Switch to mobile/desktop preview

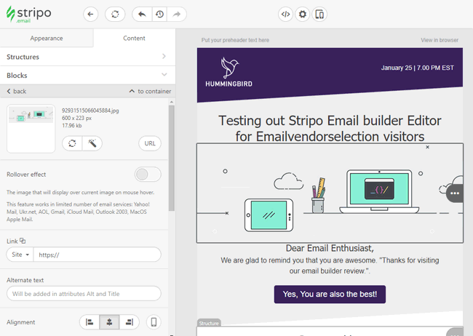[319, 14]
